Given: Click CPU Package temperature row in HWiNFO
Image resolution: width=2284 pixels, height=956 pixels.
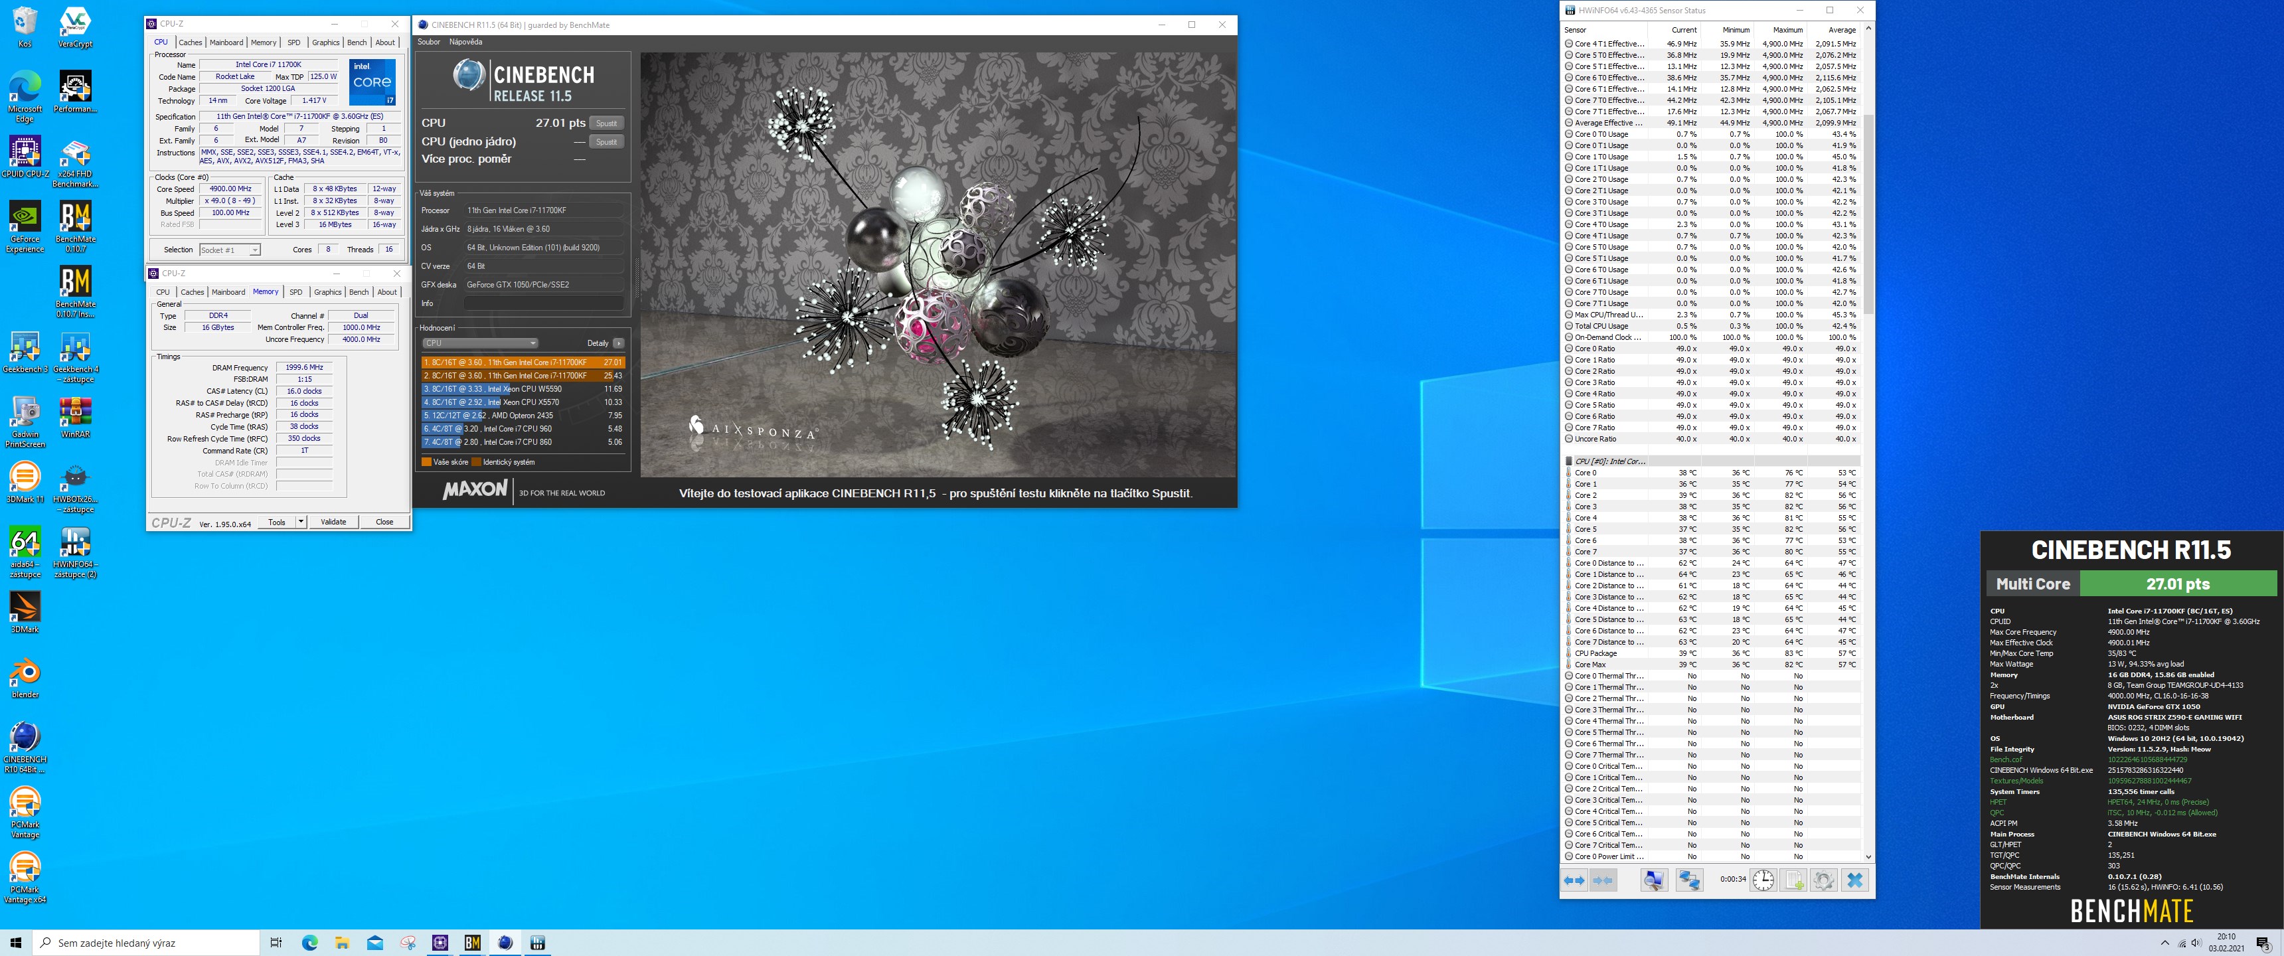Looking at the screenshot, I should [1711, 653].
